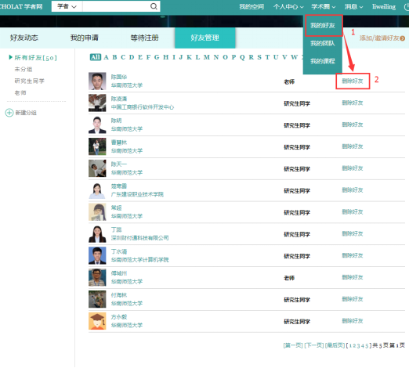Screen dimensions: 409x368
Task: Click 删除好友 for 陈国华
Action: pyautogui.click(x=353, y=81)
